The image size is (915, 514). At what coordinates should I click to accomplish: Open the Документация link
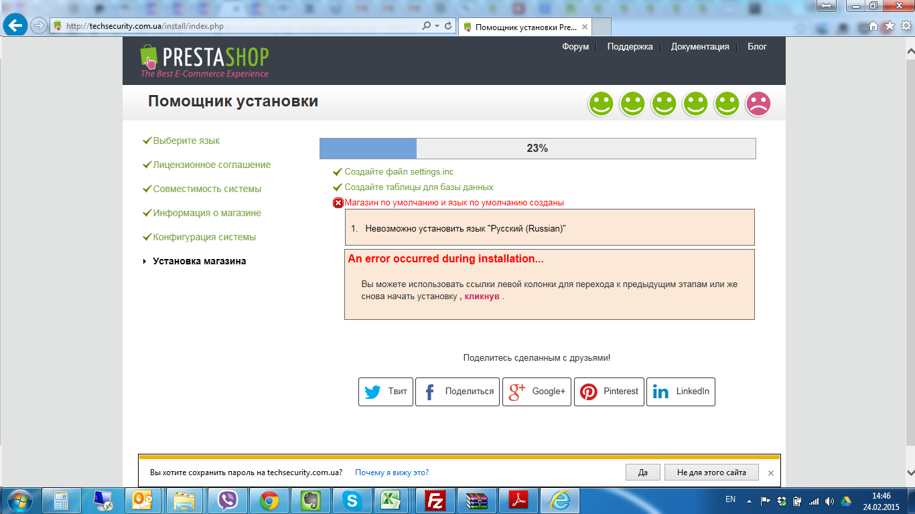pos(700,47)
